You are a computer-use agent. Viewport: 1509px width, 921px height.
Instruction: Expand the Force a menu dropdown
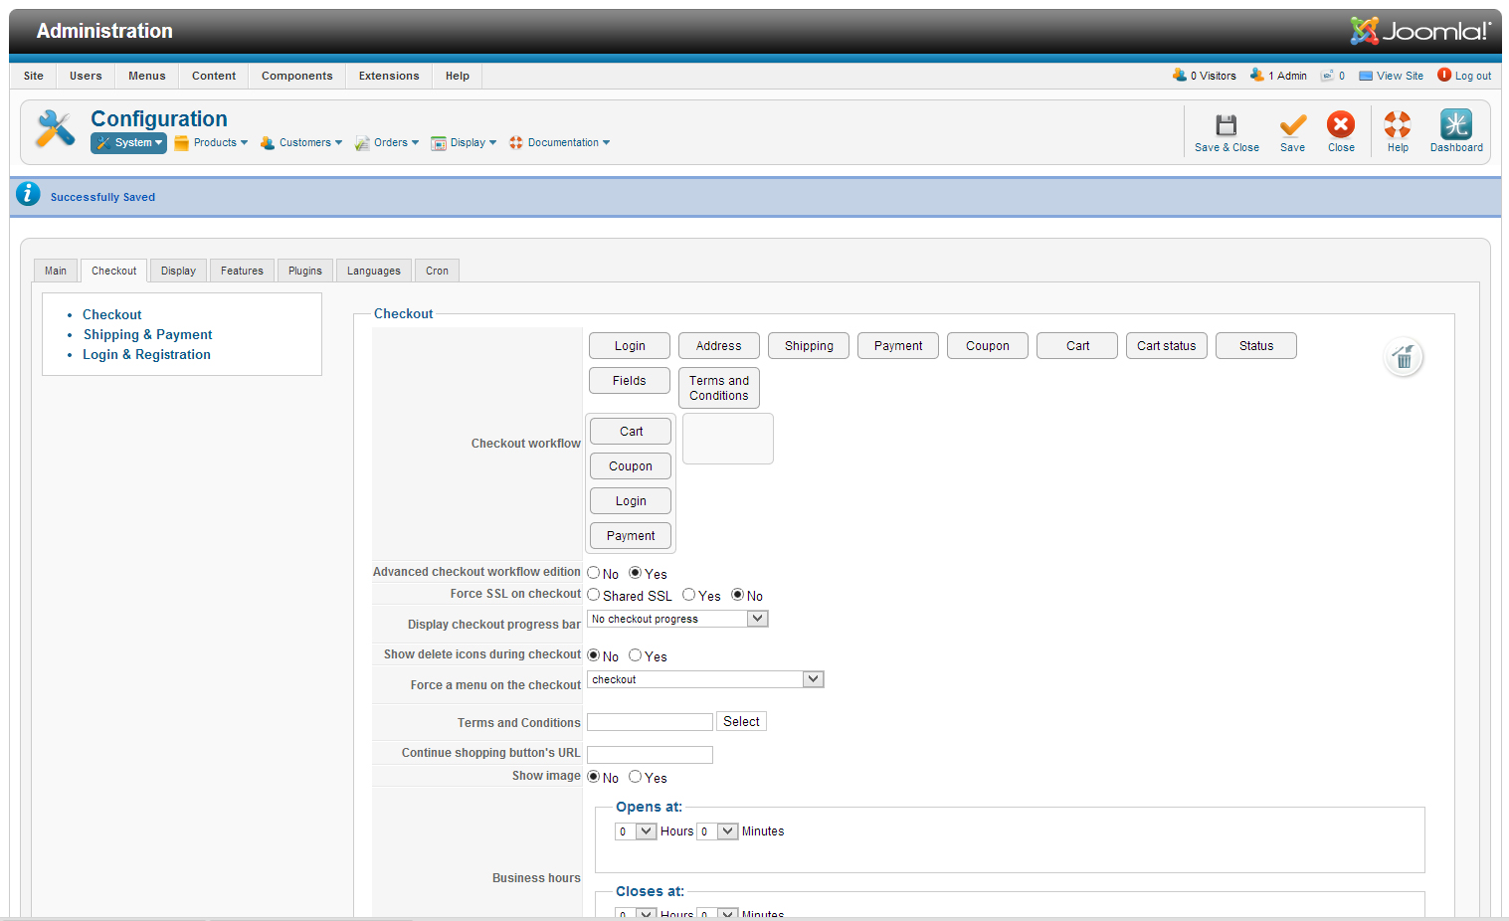[813, 679]
